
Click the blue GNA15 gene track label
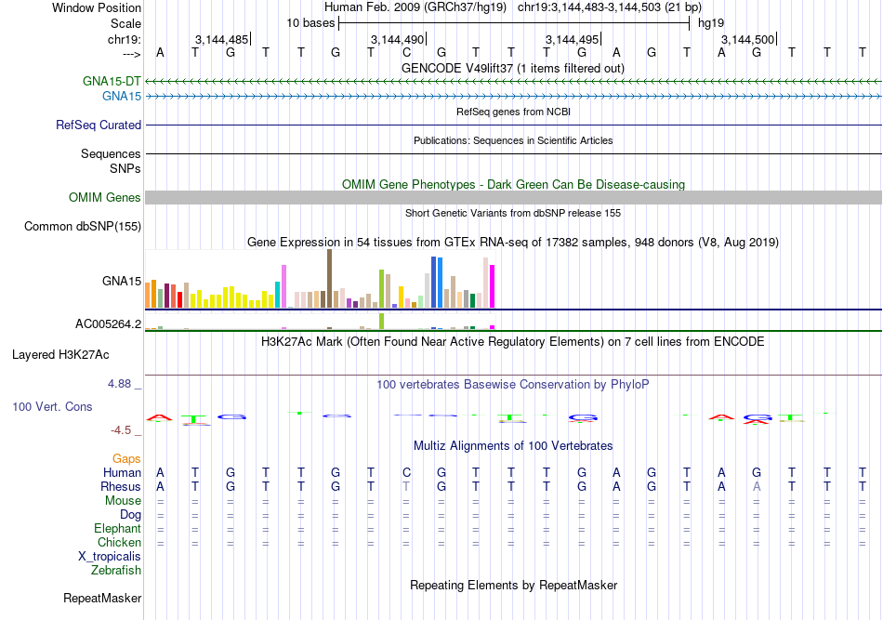122,97
